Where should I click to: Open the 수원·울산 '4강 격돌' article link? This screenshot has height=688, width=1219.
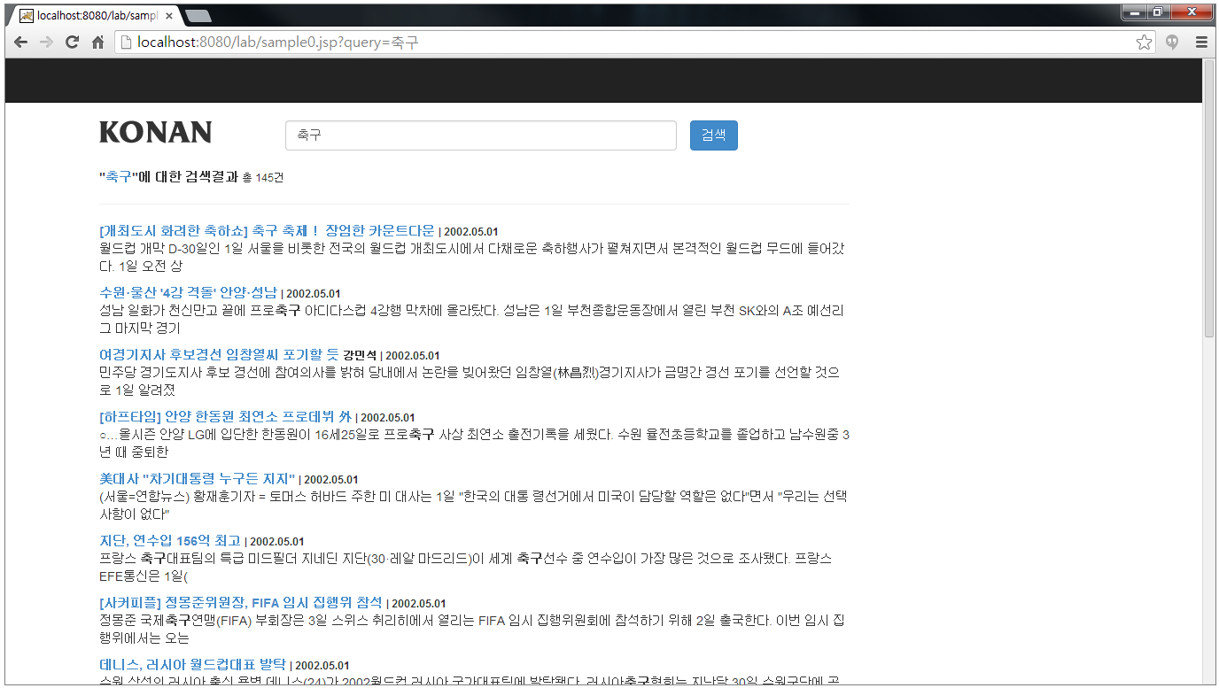tap(188, 292)
